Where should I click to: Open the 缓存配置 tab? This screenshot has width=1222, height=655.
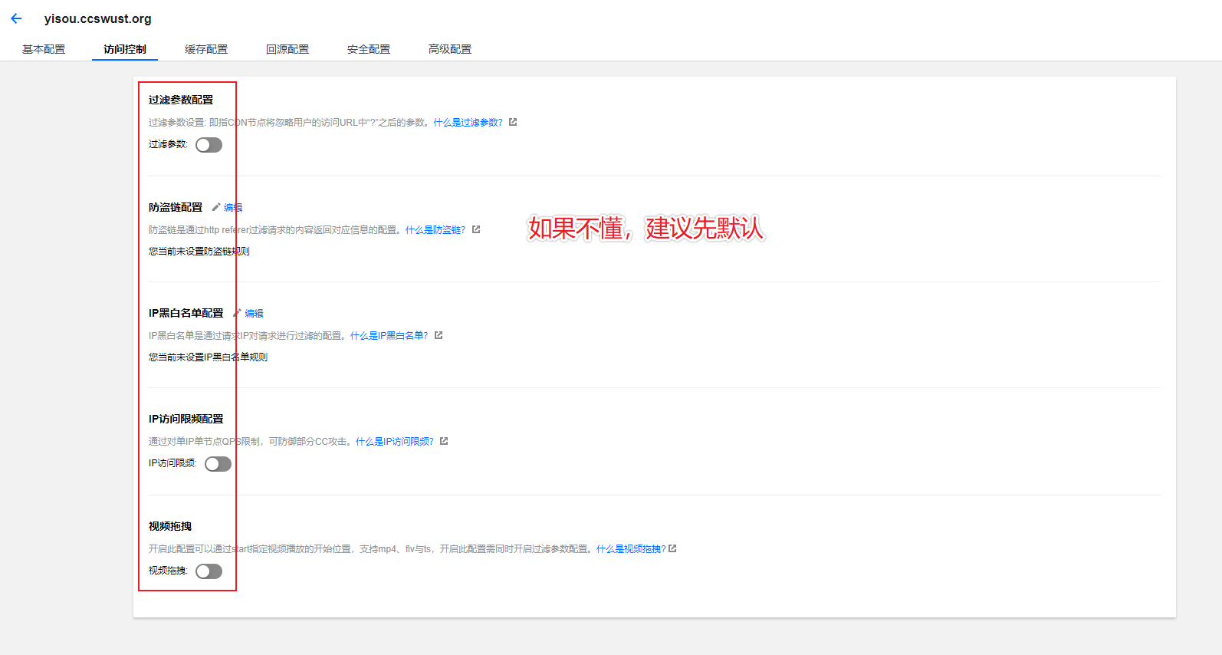click(x=206, y=49)
